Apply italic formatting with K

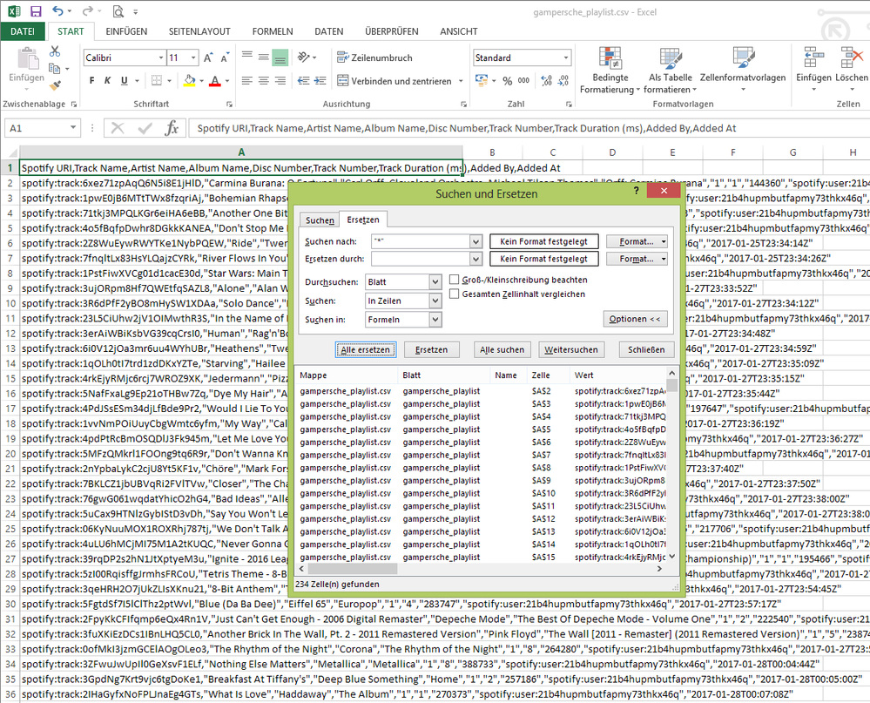click(x=108, y=81)
